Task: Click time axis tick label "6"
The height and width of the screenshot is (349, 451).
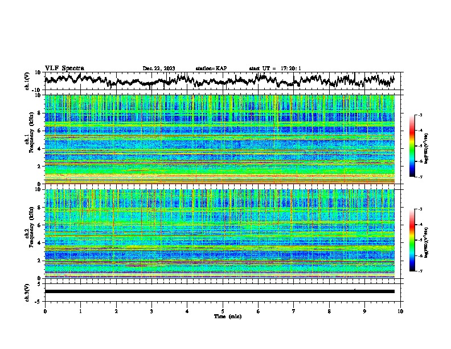Action: [259, 311]
